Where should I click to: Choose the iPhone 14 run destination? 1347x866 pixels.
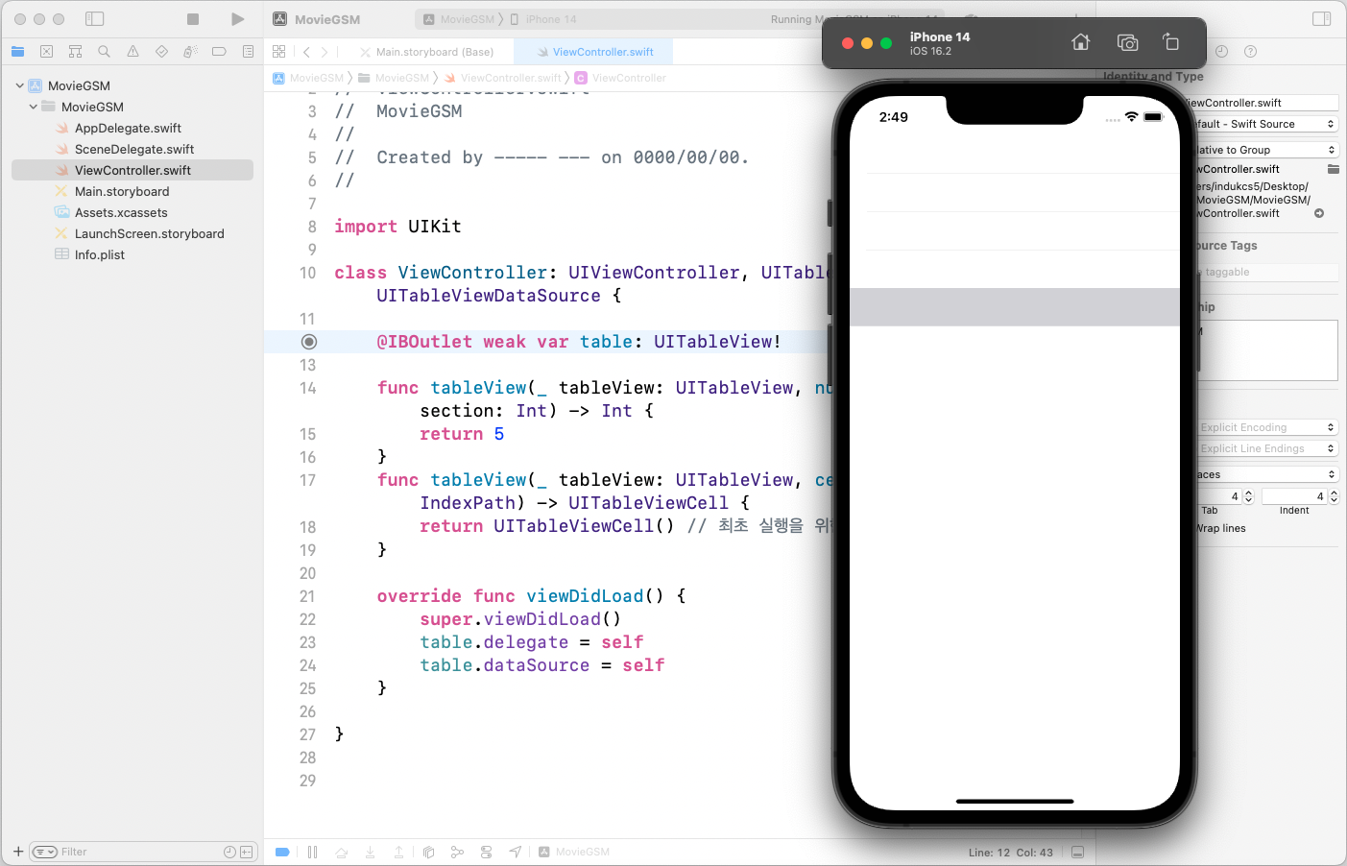click(543, 19)
